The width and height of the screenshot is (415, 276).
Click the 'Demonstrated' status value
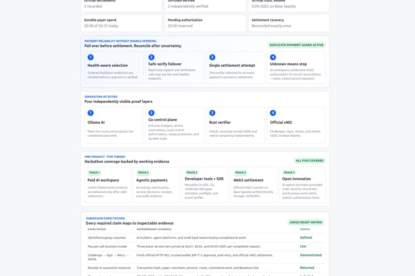[x=310, y=255]
